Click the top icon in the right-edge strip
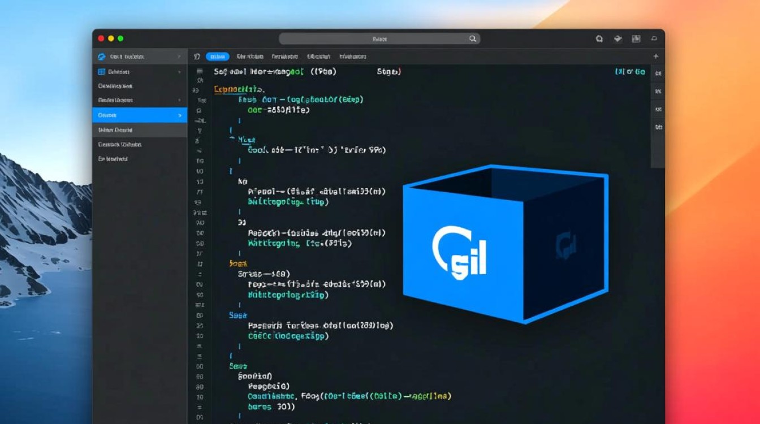 tap(658, 72)
